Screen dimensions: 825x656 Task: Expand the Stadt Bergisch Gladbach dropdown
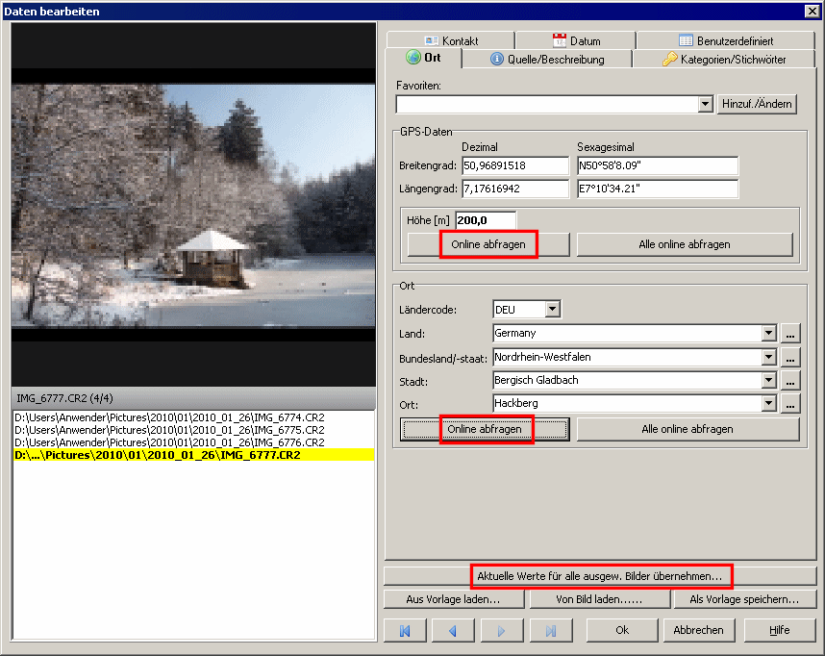click(768, 380)
